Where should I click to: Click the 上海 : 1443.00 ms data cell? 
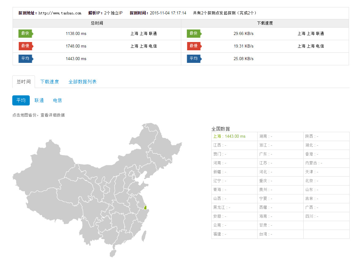pyautogui.click(x=229, y=136)
